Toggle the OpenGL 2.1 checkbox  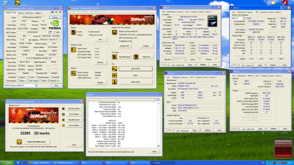pos(49,81)
